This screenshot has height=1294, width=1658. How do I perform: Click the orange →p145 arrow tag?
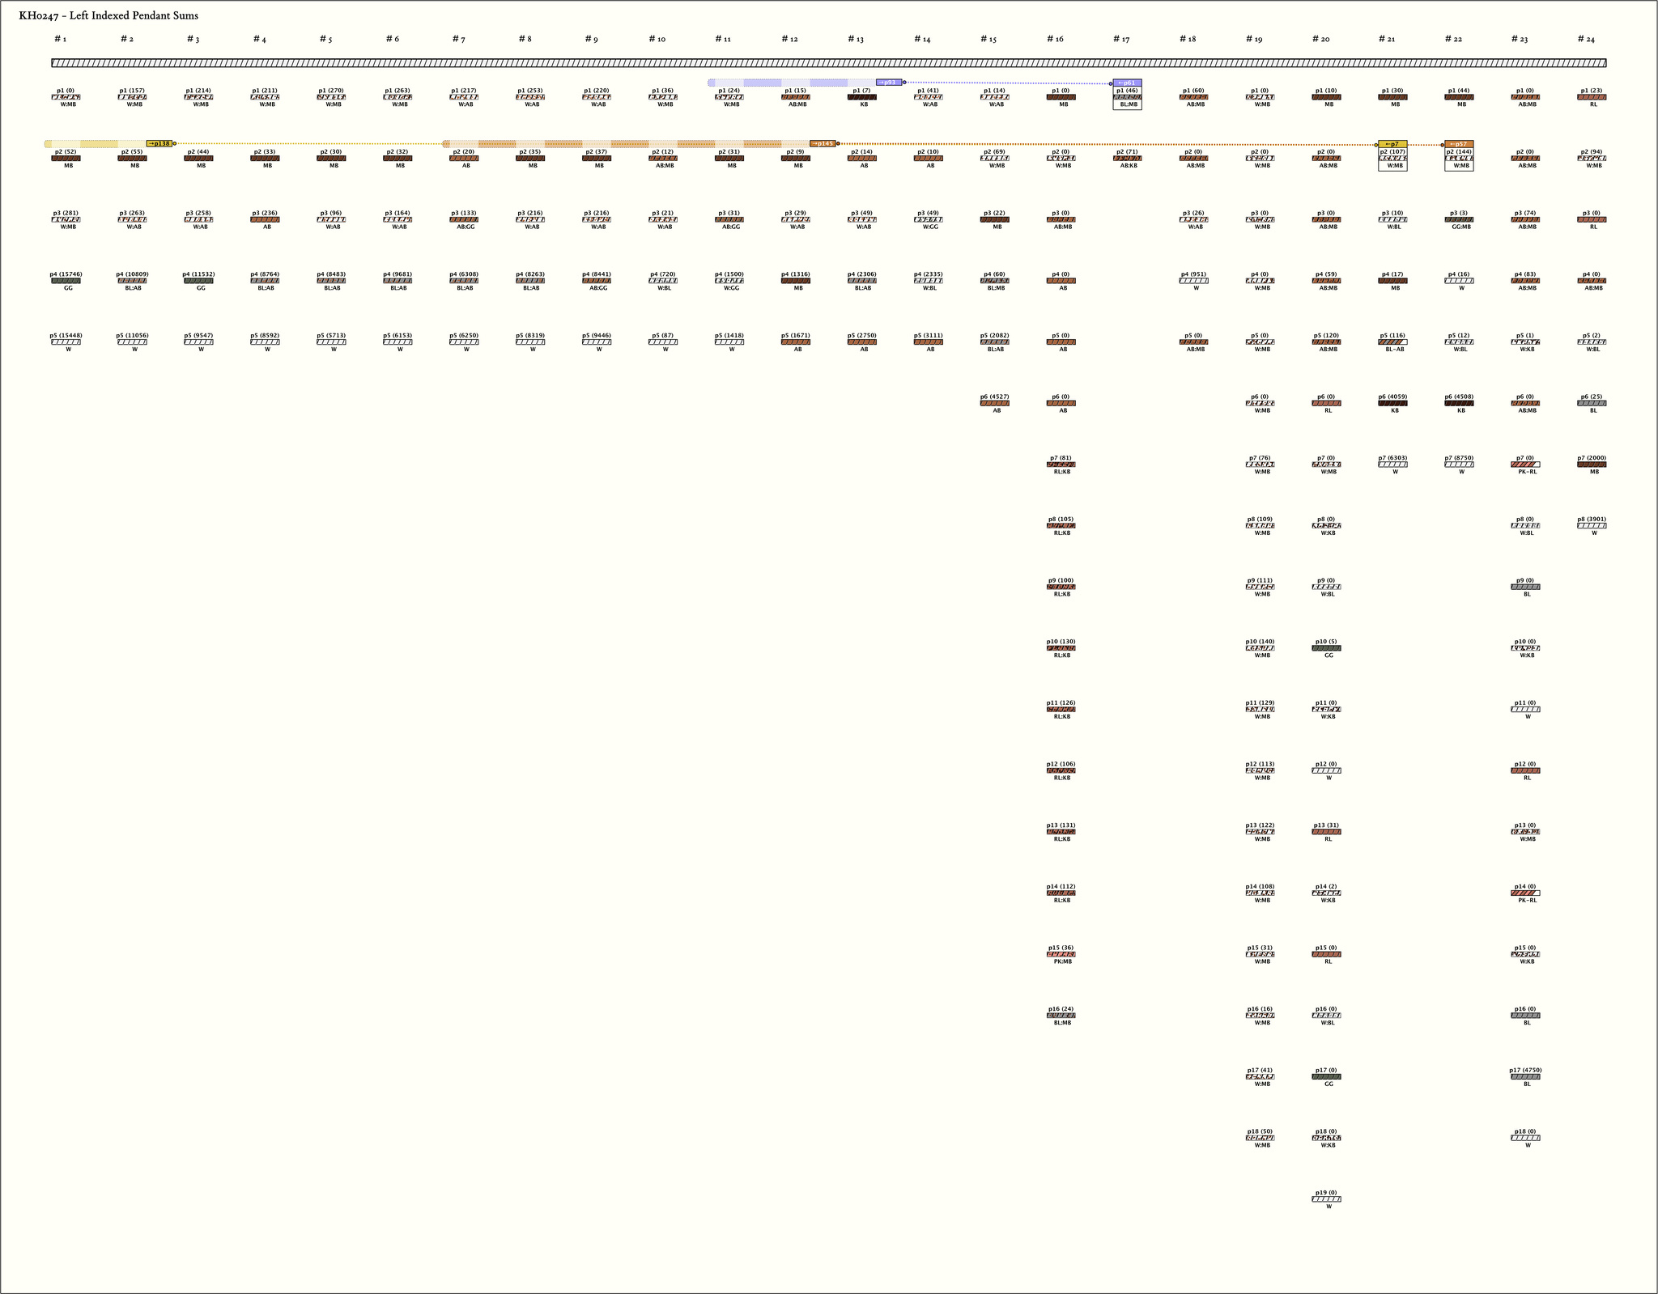pos(823,144)
